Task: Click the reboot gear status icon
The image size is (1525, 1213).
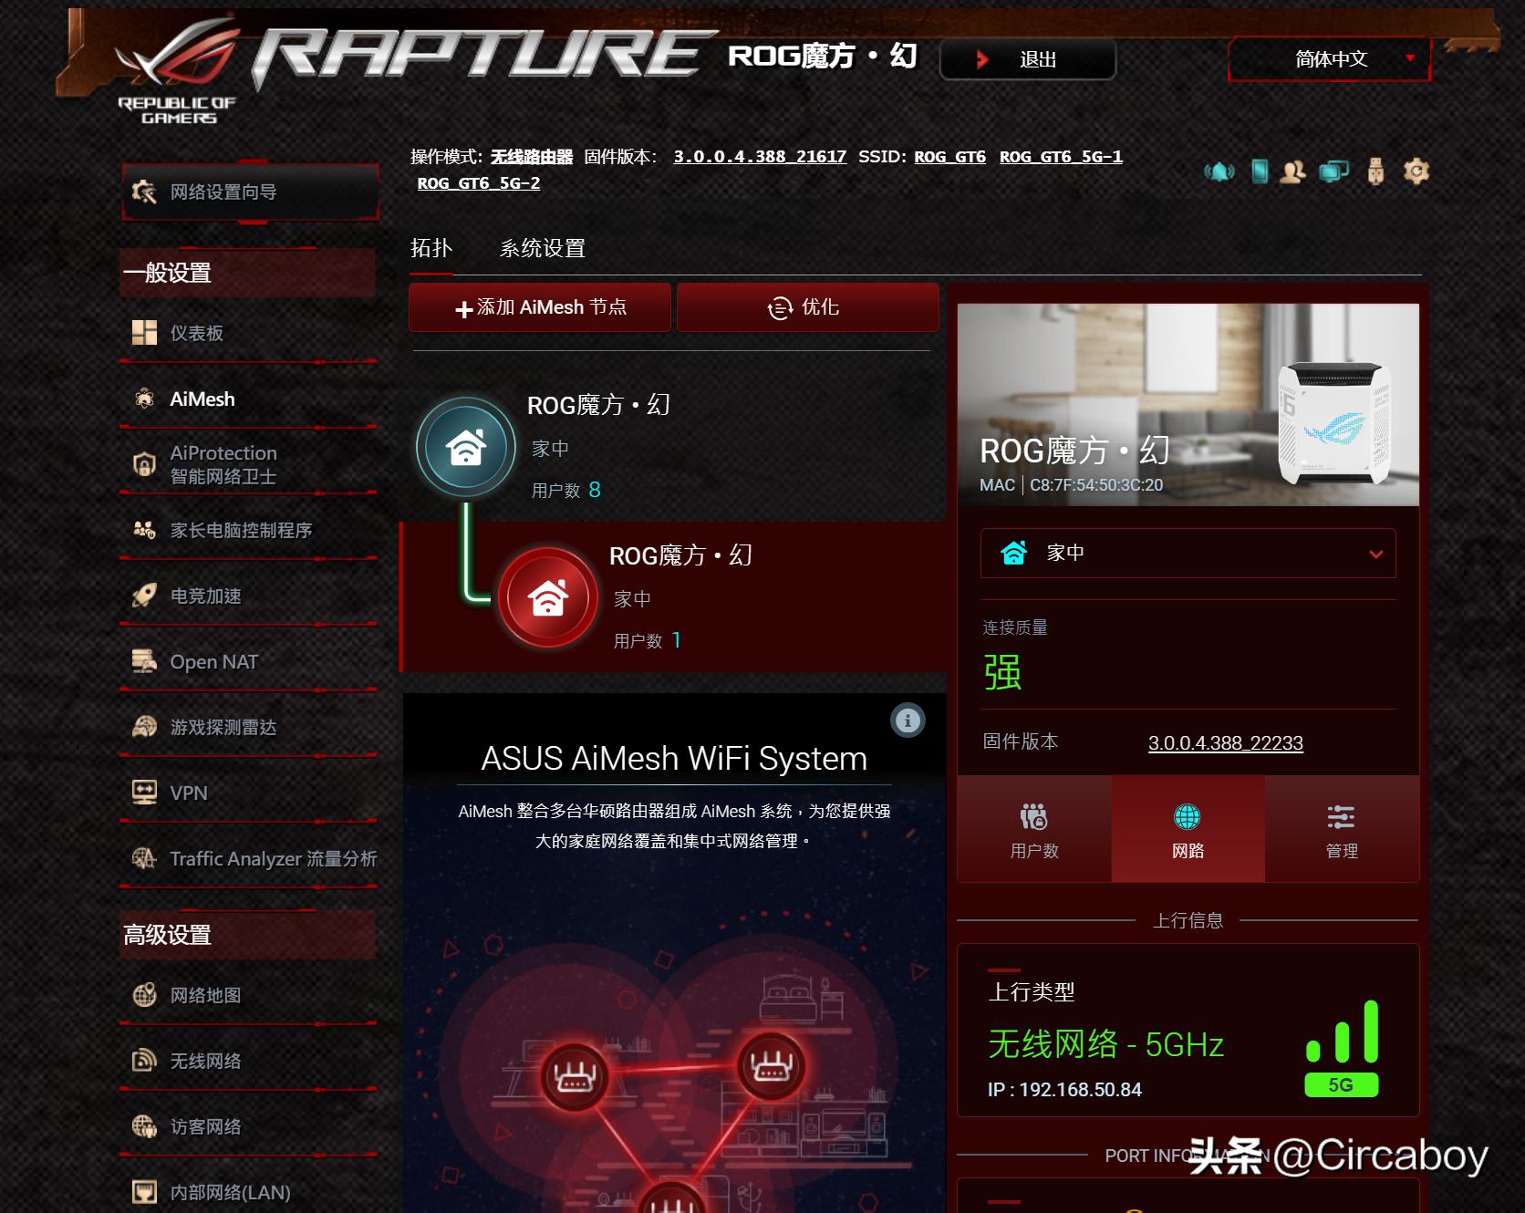Action: tap(1416, 171)
